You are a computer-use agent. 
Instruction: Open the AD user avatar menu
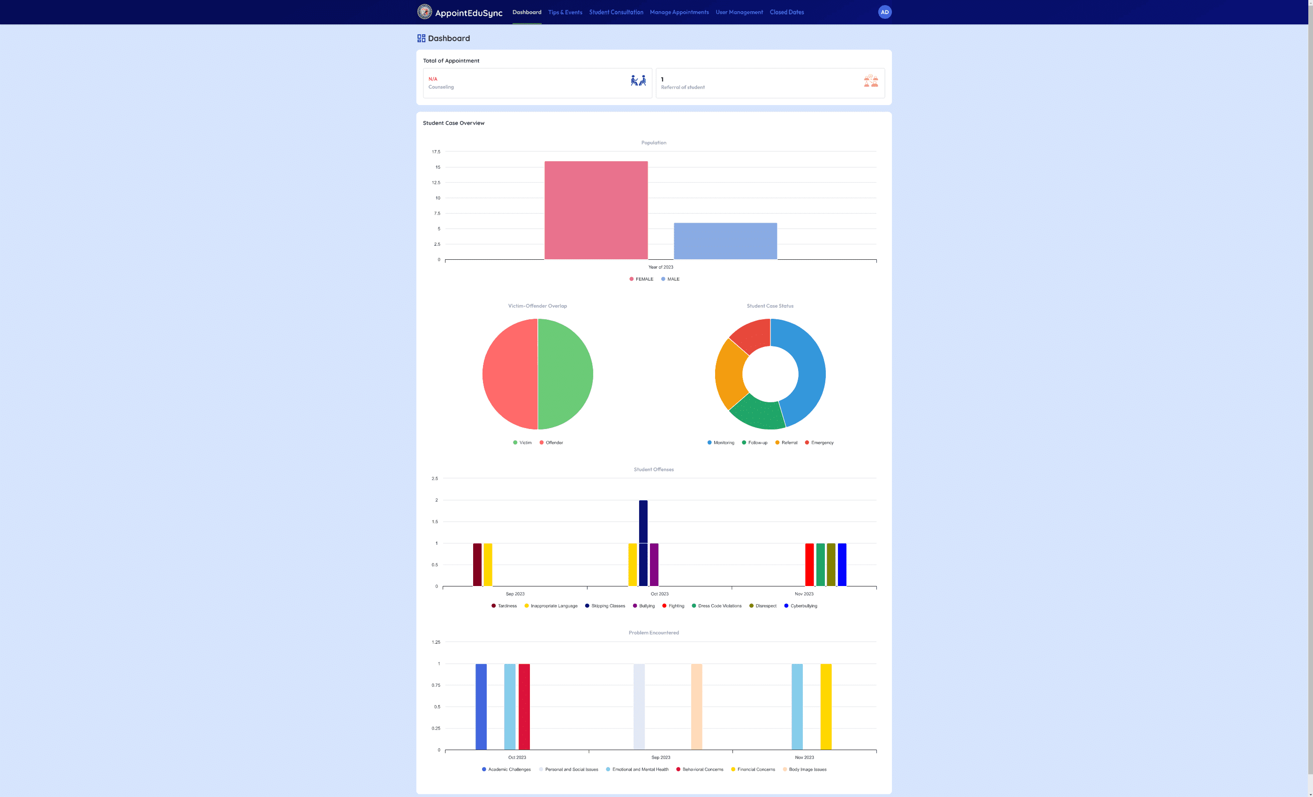pyautogui.click(x=884, y=12)
